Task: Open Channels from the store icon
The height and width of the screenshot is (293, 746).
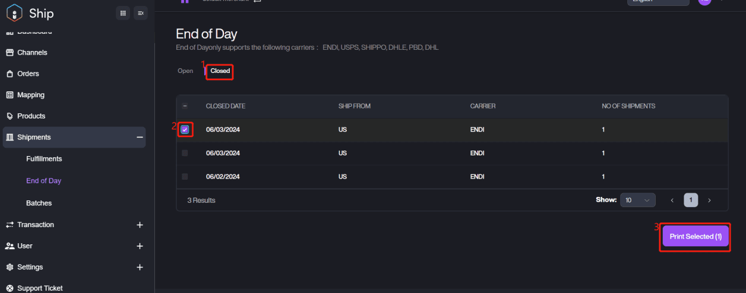Action: coord(10,53)
